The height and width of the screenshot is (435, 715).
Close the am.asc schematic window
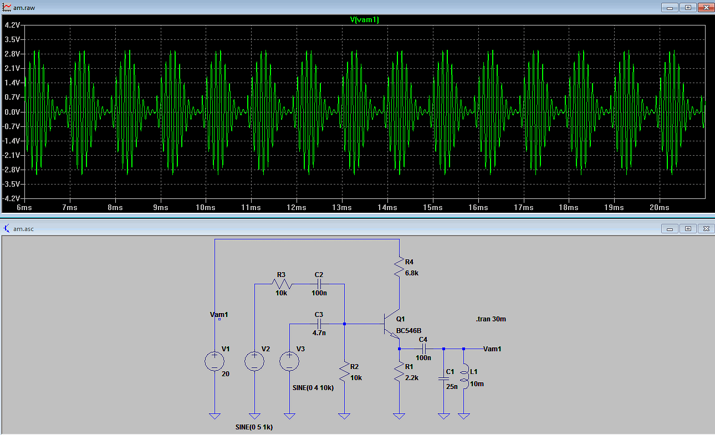point(706,228)
